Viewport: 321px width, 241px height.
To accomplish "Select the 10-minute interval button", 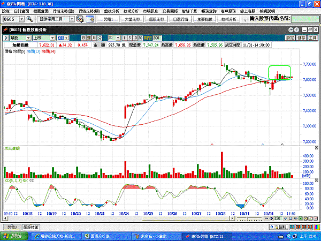I will (x=135, y=38).
